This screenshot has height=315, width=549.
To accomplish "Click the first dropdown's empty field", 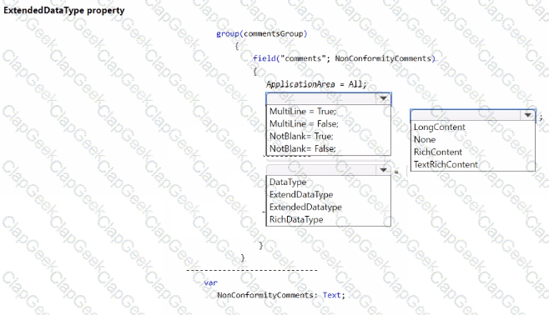I will [321, 98].
